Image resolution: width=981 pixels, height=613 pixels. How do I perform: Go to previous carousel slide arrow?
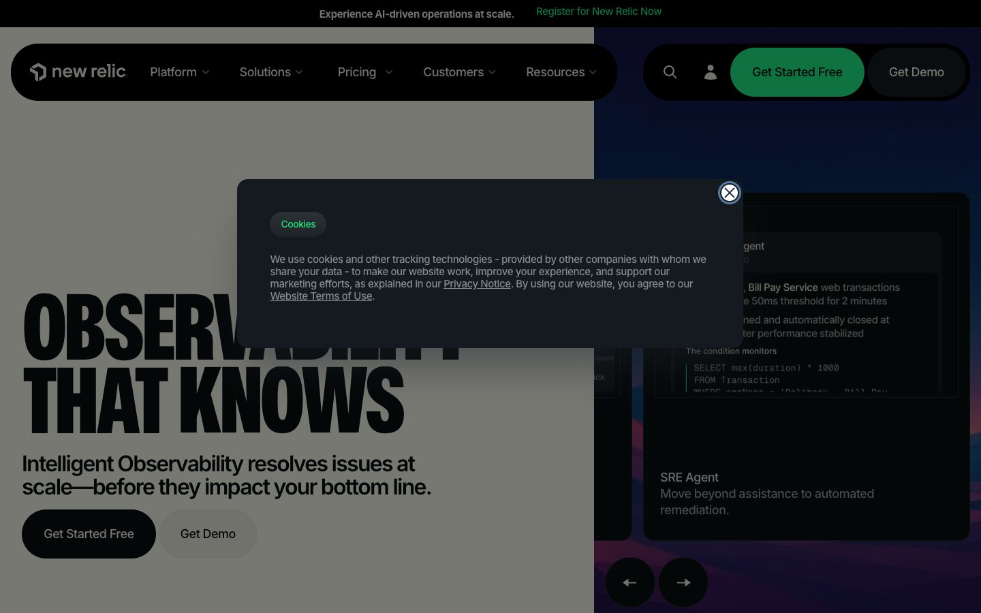click(x=630, y=582)
